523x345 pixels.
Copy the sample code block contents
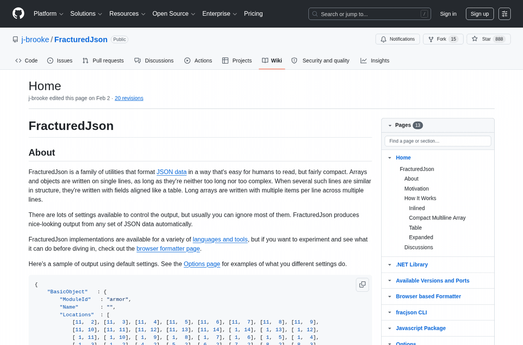[363, 285]
